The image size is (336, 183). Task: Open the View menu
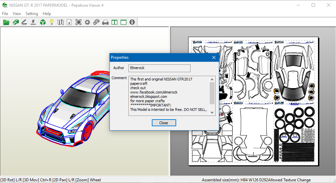tap(17, 13)
